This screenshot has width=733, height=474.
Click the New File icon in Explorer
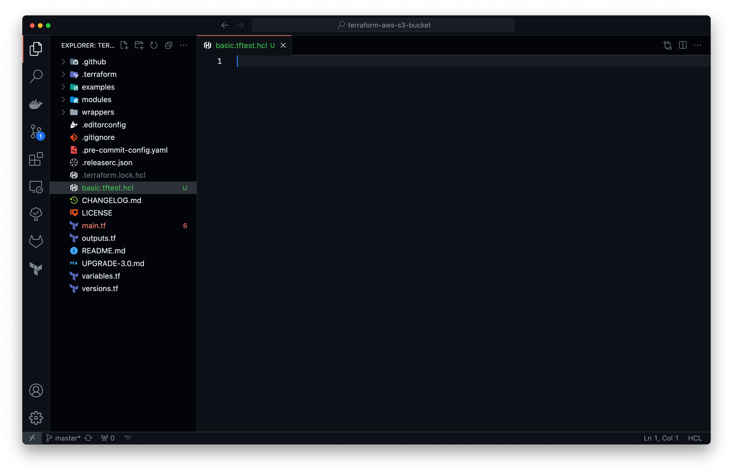(x=124, y=45)
